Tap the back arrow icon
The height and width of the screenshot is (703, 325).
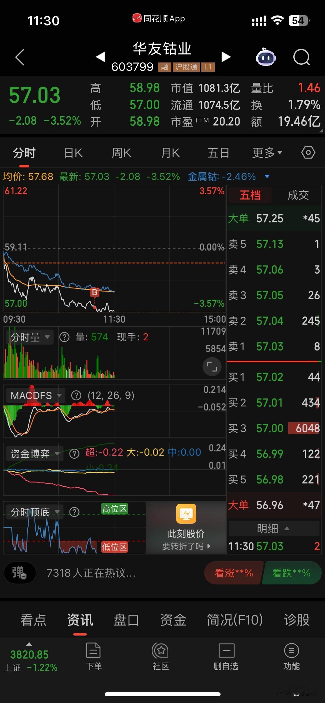coord(20,57)
